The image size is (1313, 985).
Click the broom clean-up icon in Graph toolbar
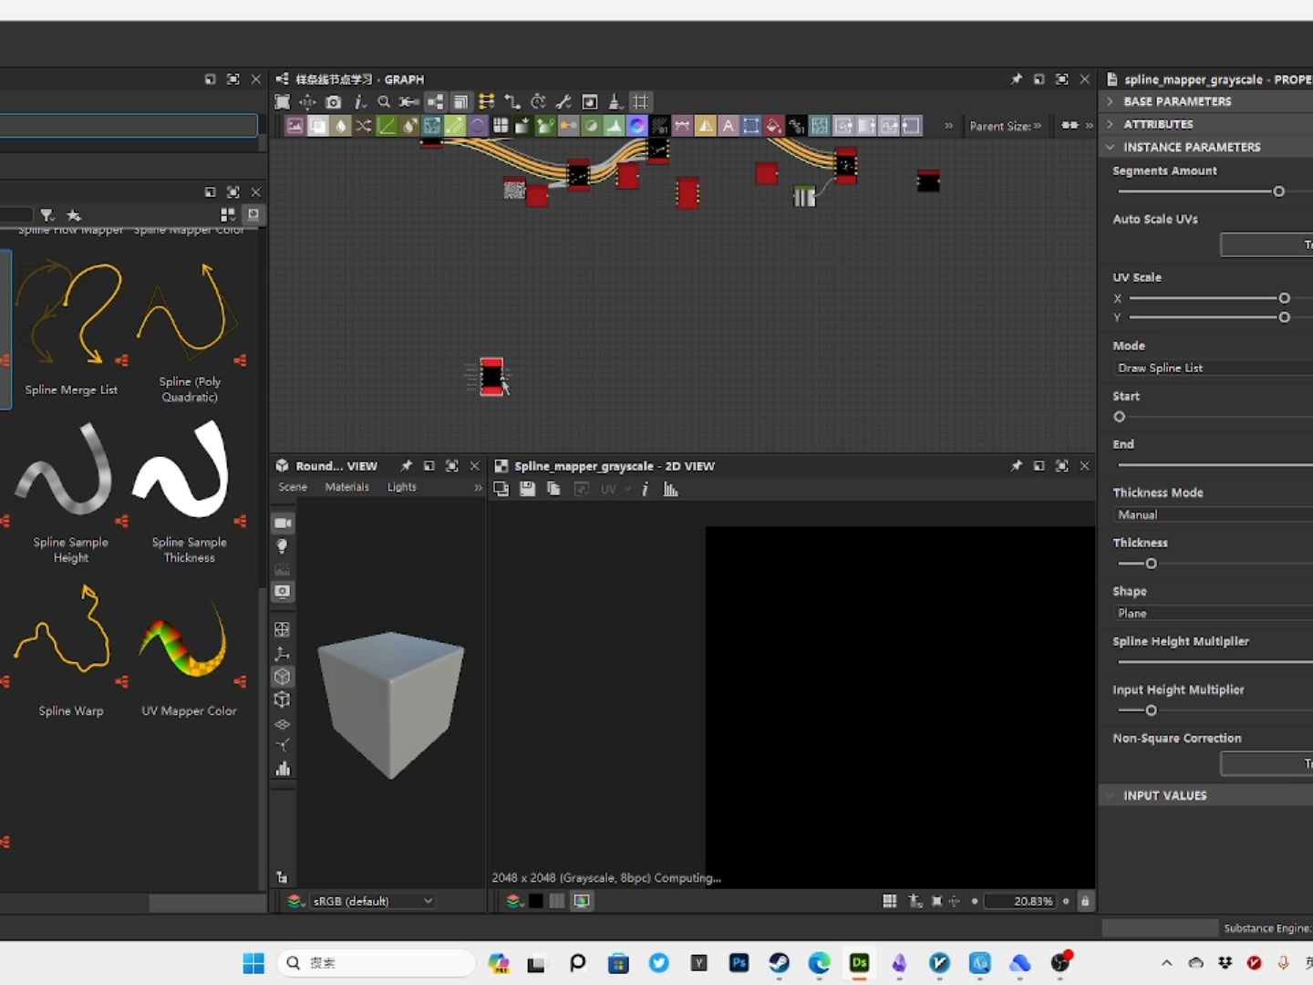(x=615, y=102)
